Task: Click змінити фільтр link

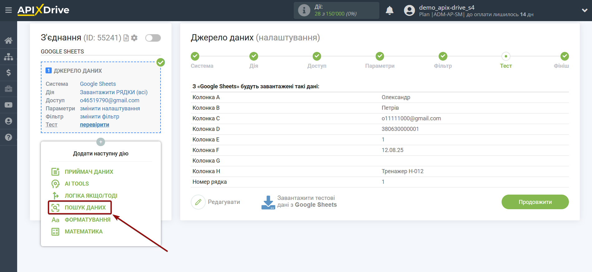Action: 99,117
